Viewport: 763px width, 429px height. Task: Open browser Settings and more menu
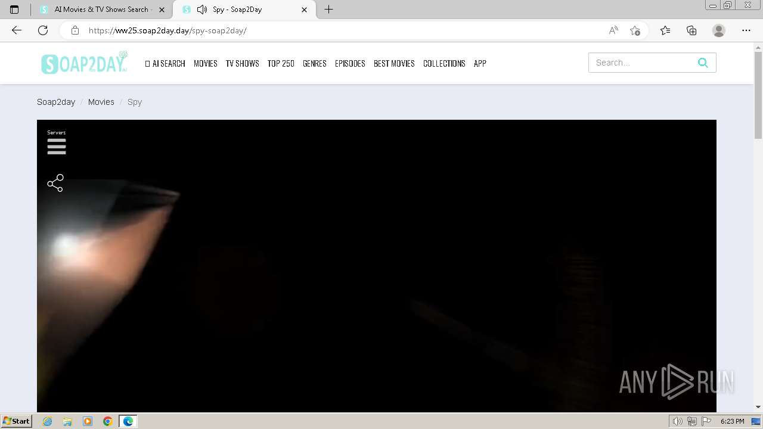click(746, 30)
